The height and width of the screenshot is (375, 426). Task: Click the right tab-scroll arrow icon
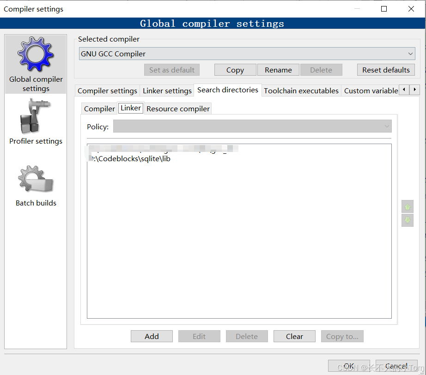click(x=414, y=91)
